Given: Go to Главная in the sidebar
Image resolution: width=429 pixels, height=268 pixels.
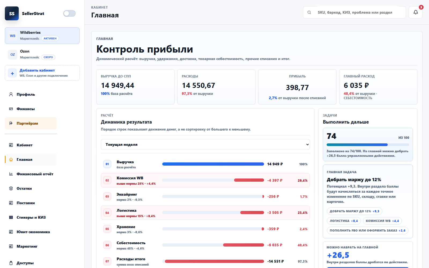Looking at the screenshot, I should [31, 159].
